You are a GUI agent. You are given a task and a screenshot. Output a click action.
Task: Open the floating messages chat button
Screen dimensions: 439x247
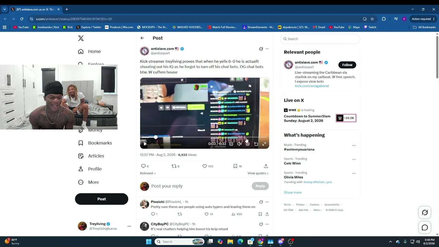[x=425, y=227]
